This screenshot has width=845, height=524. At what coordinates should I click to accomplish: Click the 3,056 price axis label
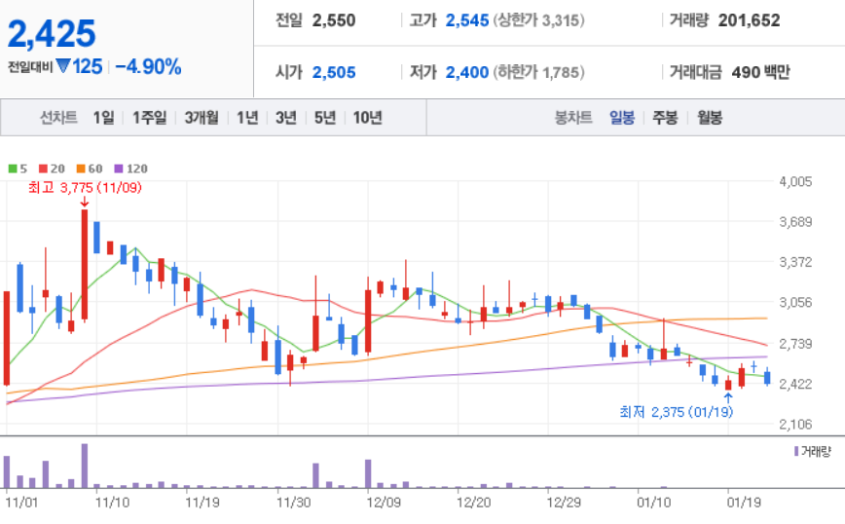[x=795, y=303]
